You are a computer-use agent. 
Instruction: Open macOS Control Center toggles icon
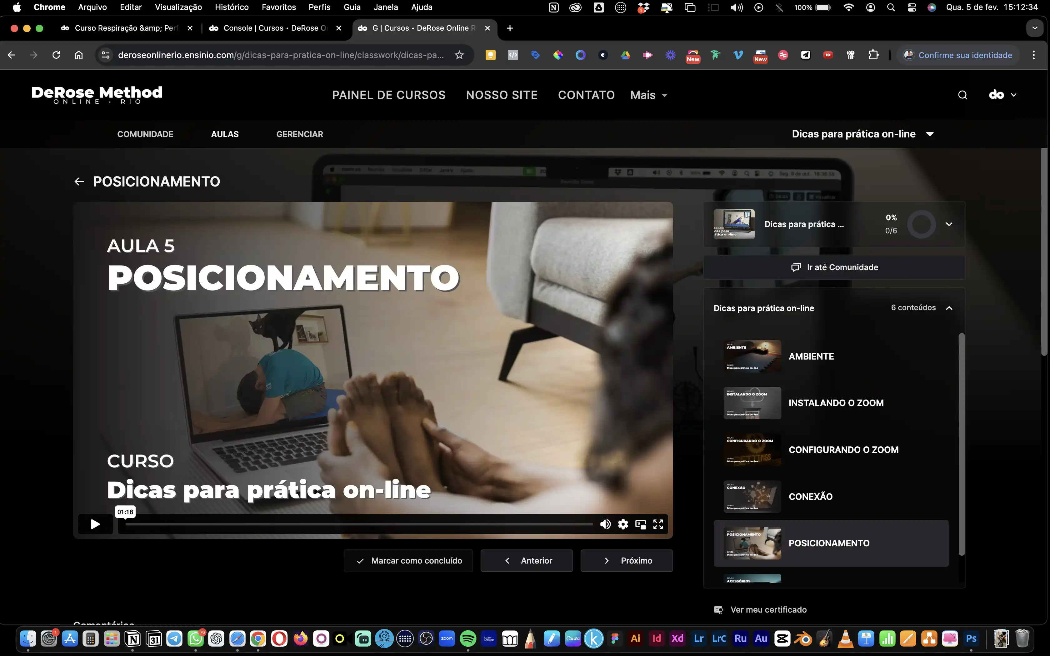point(912,7)
